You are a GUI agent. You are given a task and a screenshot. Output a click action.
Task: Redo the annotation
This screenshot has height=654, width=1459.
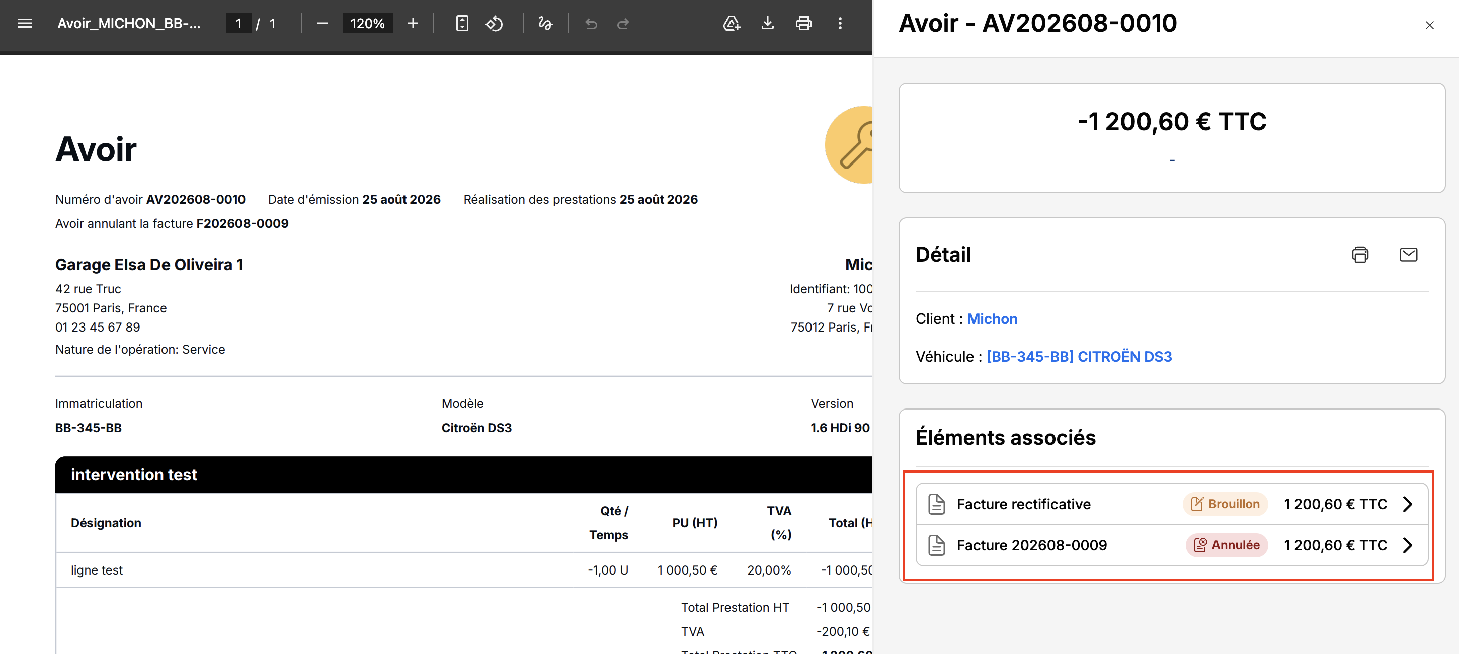click(x=623, y=23)
